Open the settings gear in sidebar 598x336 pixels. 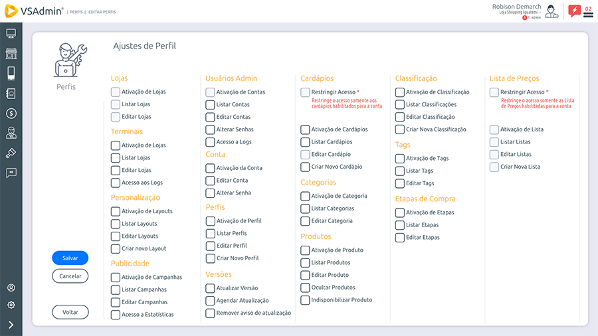(x=11, y=305)
